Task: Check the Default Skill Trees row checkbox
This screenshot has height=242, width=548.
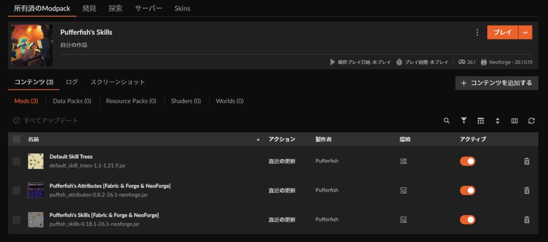Action: pos(16,161)
